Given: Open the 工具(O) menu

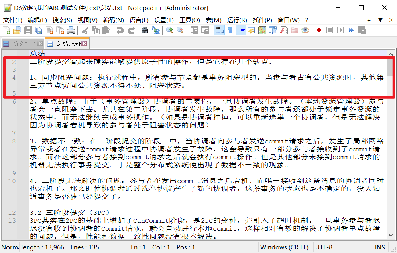Looking at the screenshot, I should 190,20.
